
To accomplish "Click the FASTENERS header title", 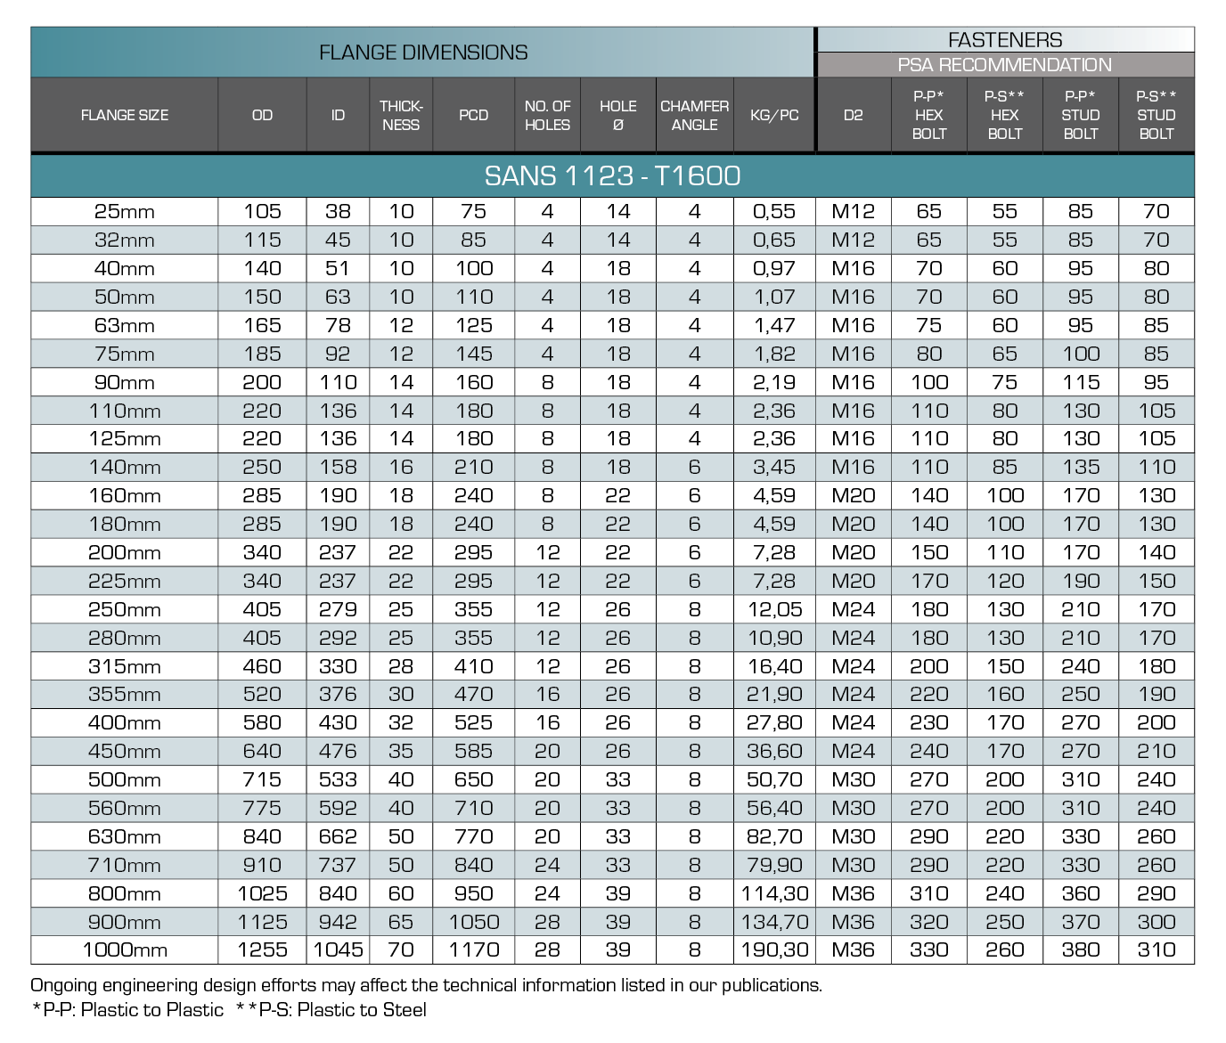I will tap(1004, 40).
